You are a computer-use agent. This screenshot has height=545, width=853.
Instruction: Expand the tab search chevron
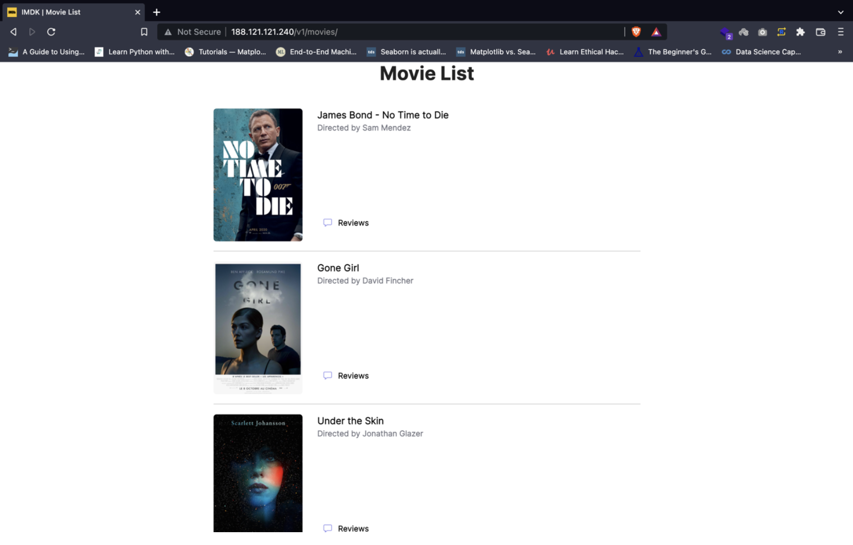point(841,12)
